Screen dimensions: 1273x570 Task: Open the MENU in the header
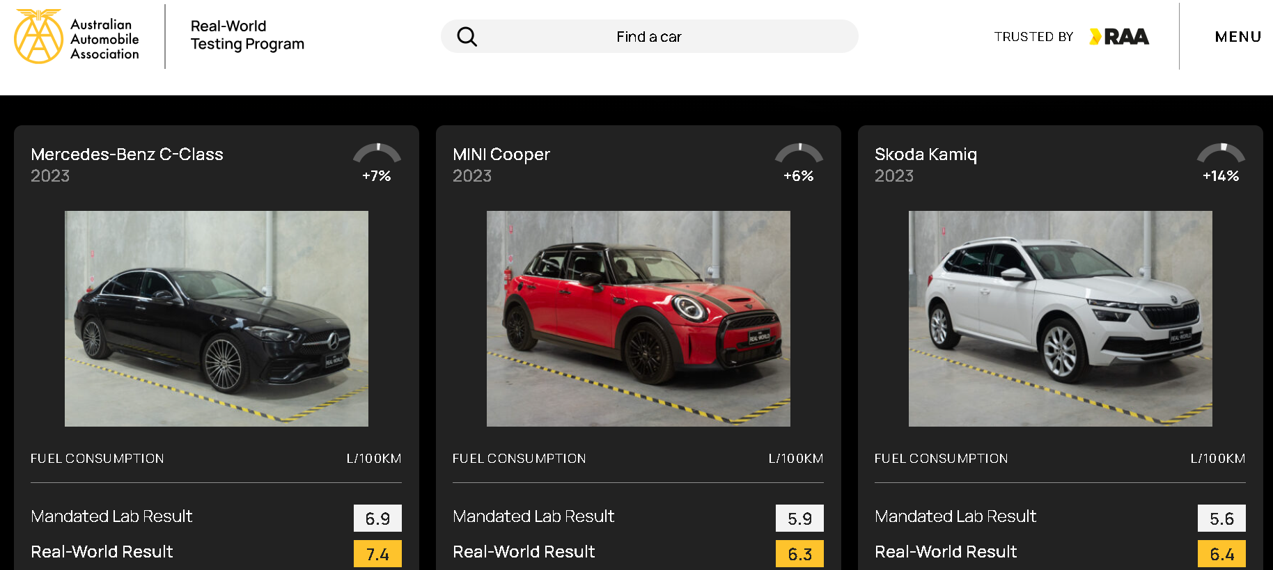(x=1237, y=37)
